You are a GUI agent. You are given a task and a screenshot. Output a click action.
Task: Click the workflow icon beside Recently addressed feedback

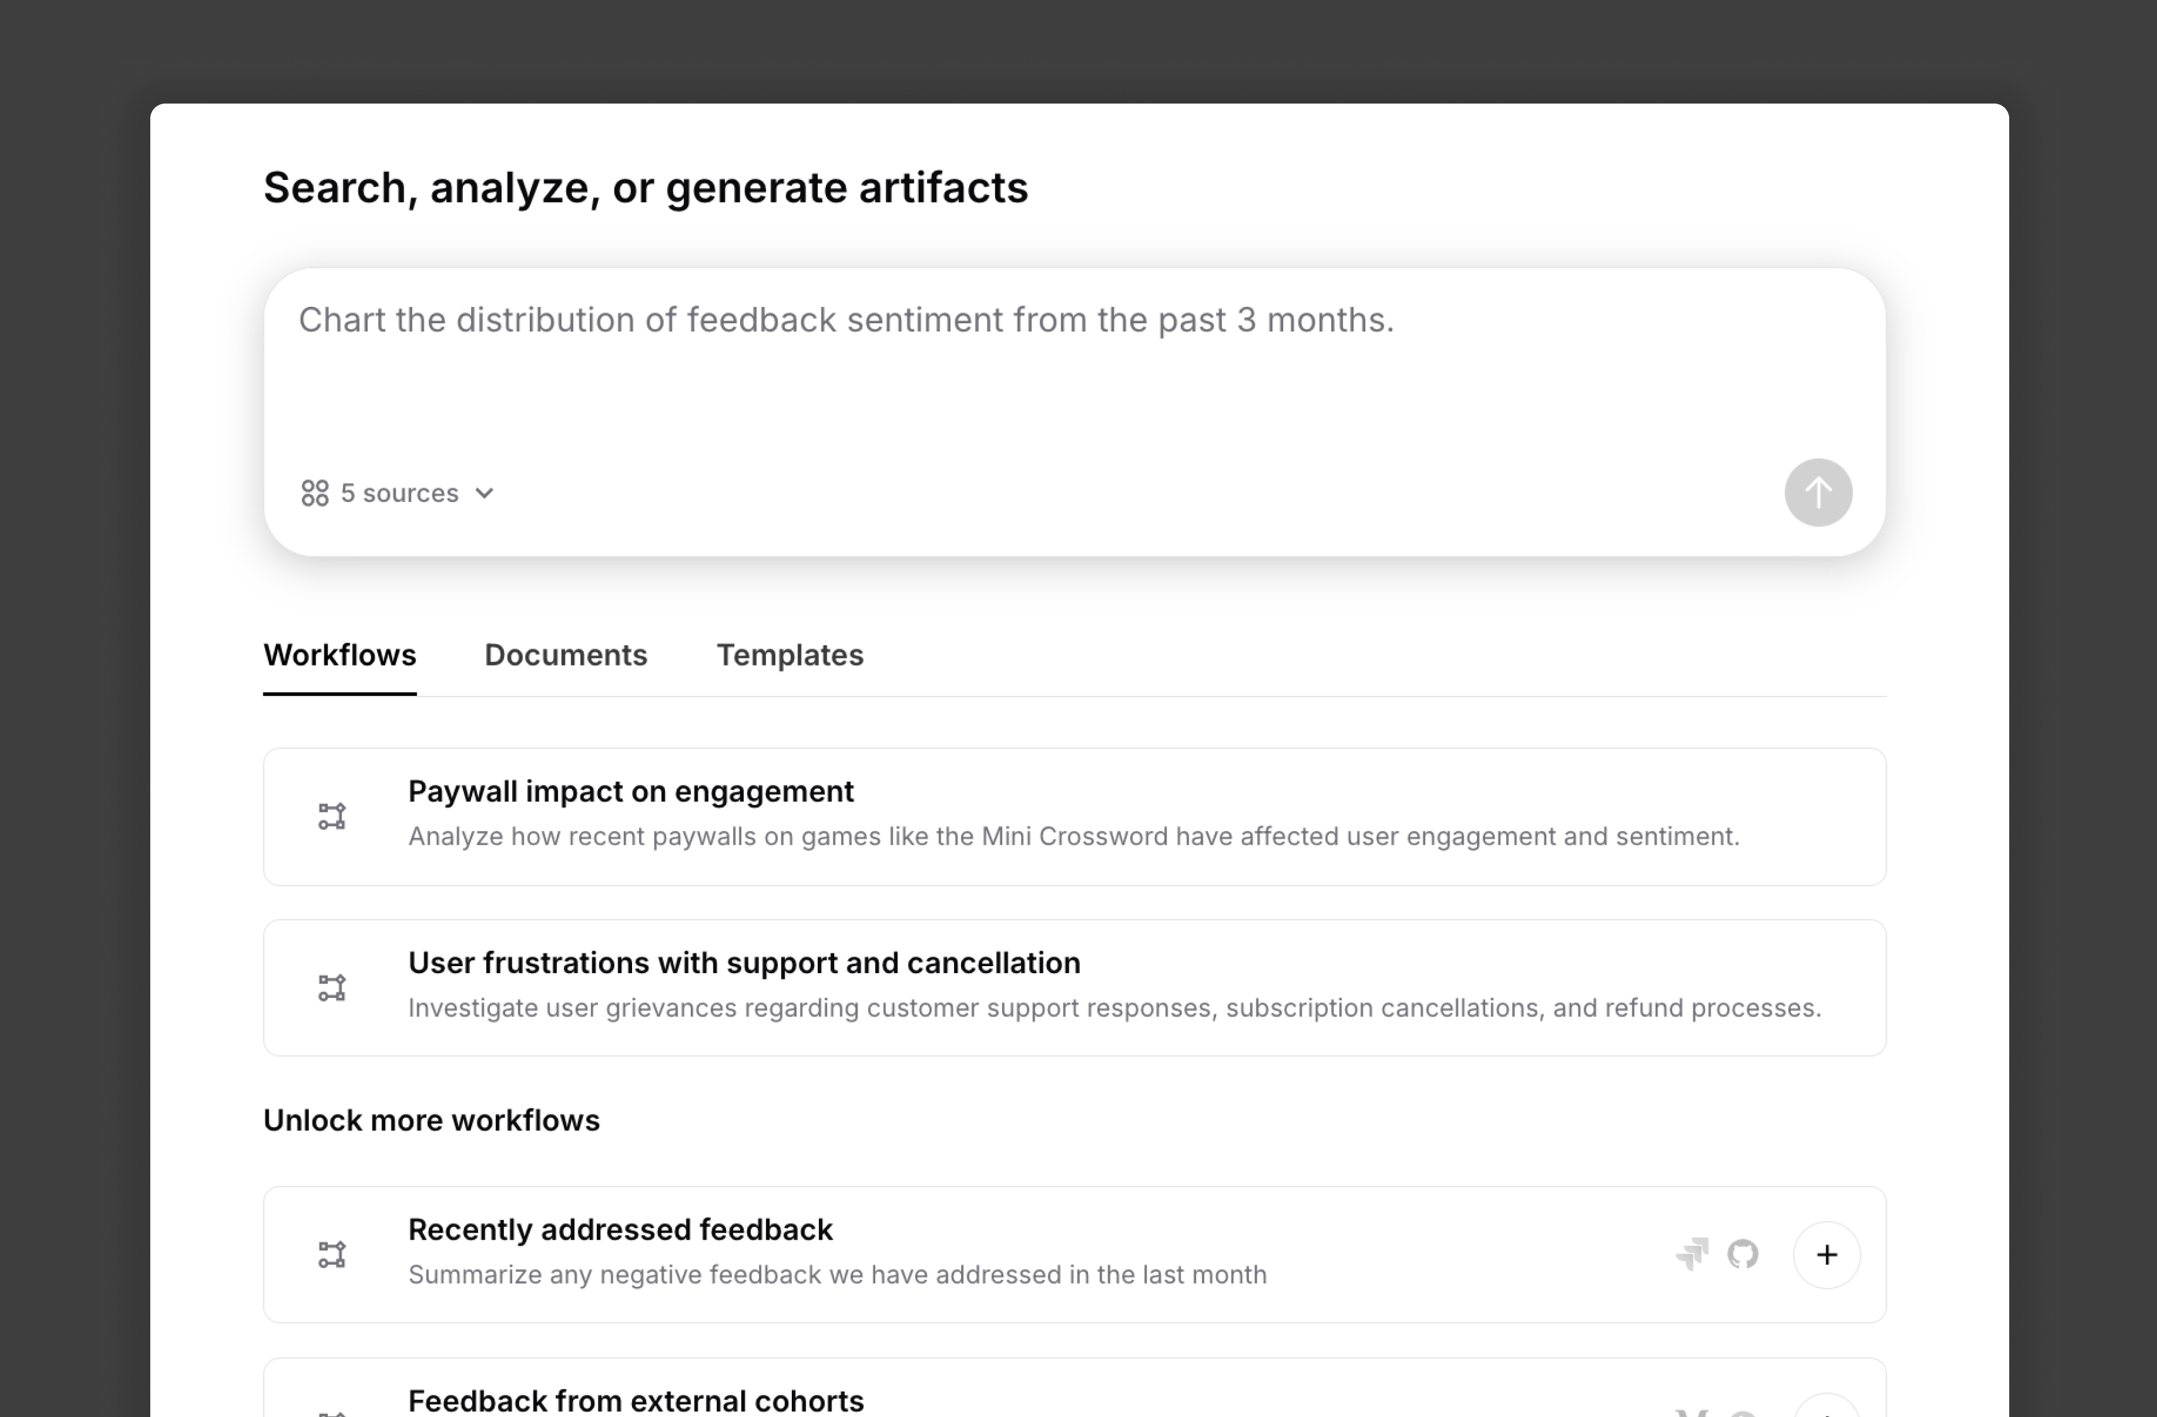click(333, 1255)
